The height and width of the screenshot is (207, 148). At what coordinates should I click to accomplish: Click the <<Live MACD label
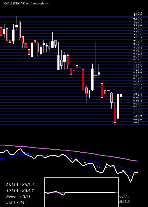pos(125,199)
